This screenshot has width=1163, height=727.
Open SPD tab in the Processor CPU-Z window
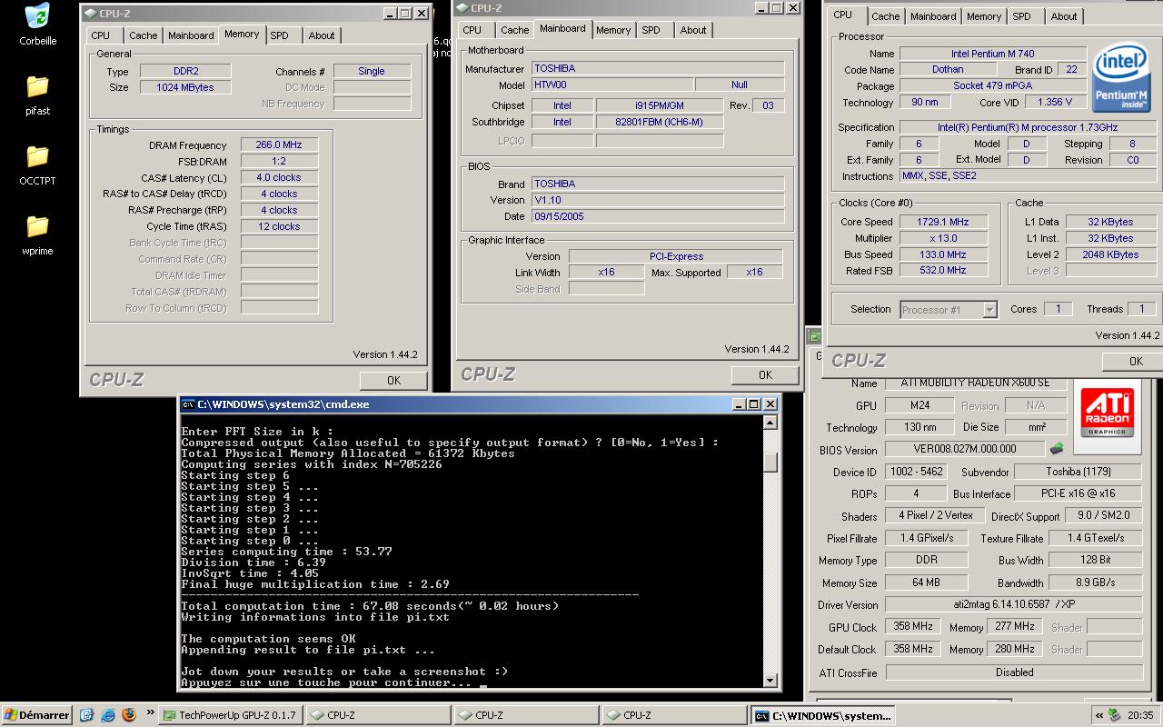[1022, 16]
